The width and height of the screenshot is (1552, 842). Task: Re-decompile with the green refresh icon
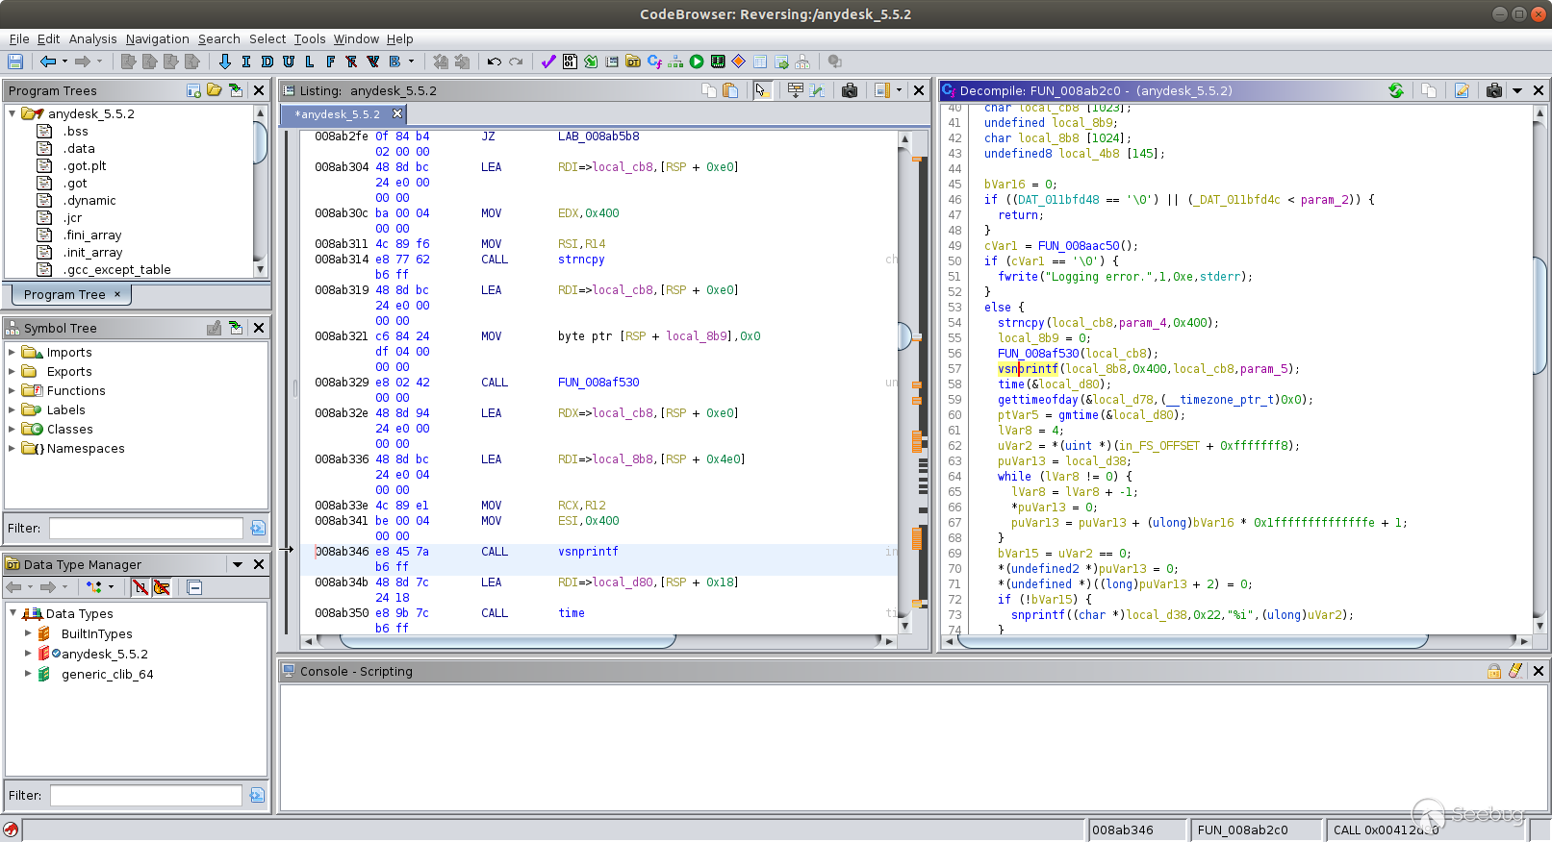pyautogui.click(x=1396, y=90)
